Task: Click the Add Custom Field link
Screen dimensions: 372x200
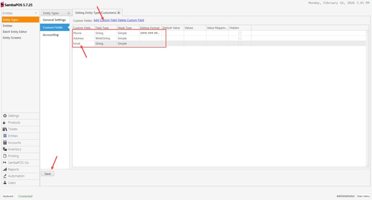Action: (105, 20)
